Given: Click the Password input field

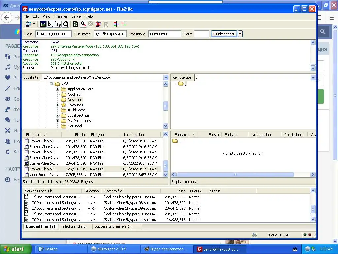Looking at the screenshot, I should 164,34.
